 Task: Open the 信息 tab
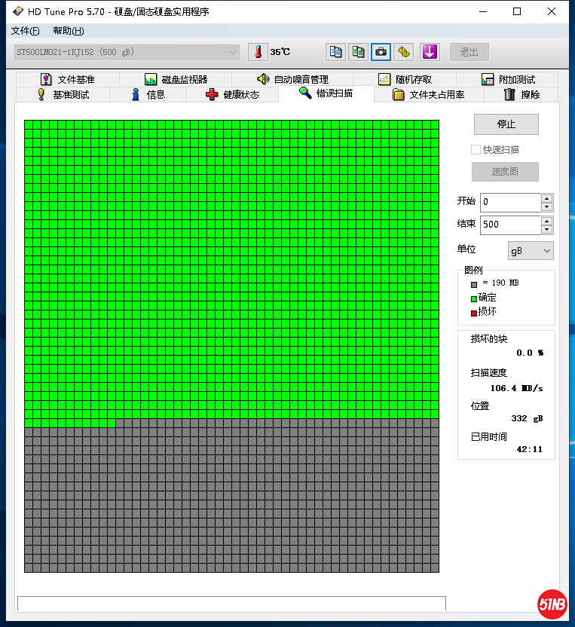148,95
